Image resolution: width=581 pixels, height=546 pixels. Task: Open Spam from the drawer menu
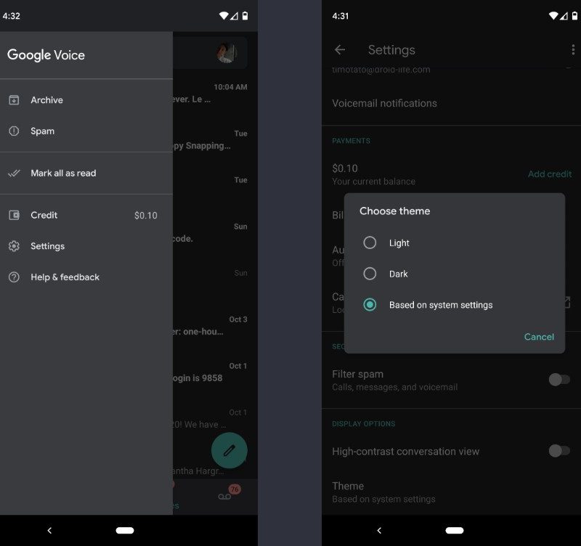86,131
